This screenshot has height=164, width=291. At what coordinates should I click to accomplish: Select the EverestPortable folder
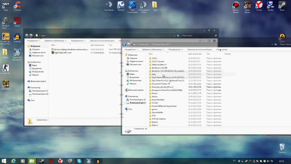(156, 100)
